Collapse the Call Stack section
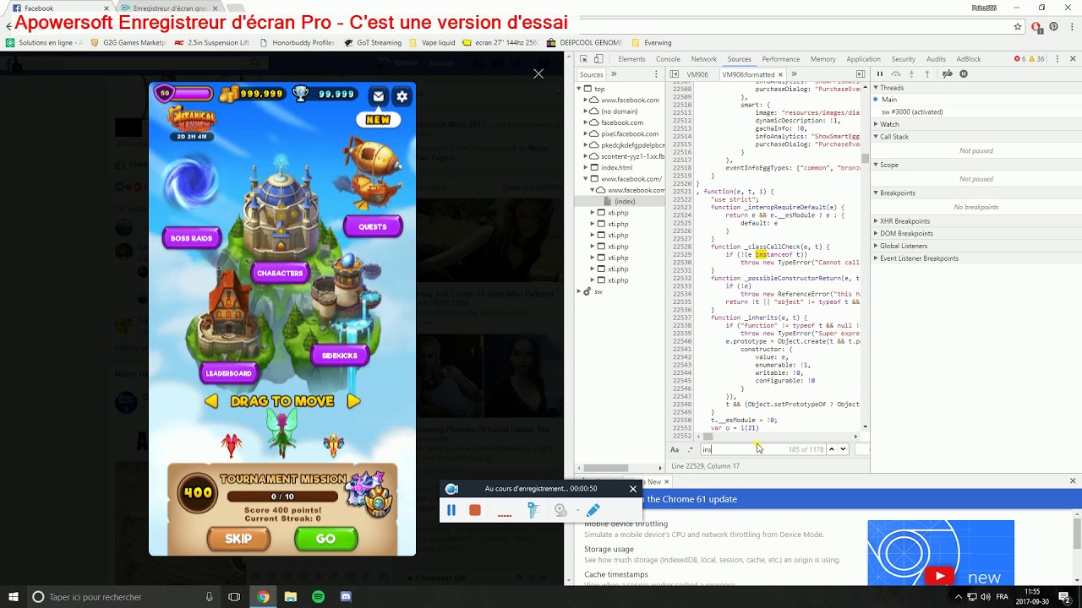 click(975, 137)
